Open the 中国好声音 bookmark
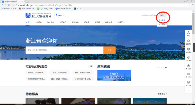The height and width of the screenshot is (105, 195). click(64, 8)
